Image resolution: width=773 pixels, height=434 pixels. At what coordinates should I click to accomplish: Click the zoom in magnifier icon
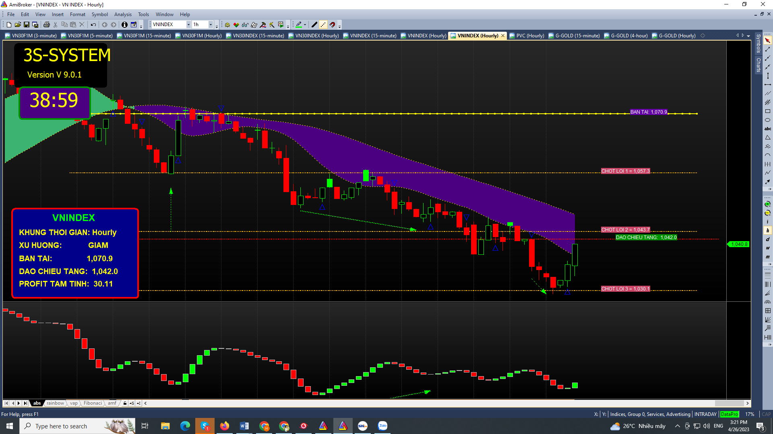767,204
